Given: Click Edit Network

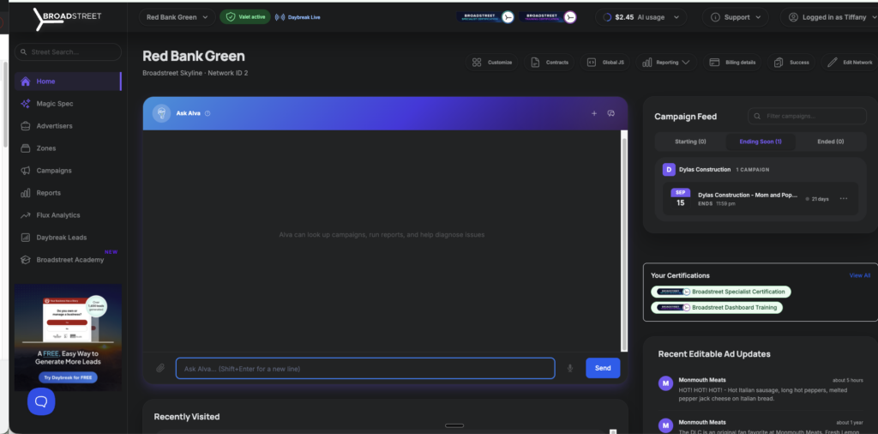Looking at the screenshot, I should click(850, 62).
